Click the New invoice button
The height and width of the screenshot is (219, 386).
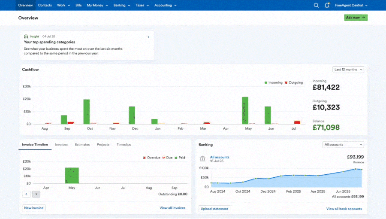pyautogui.click(x=33, y=208)
